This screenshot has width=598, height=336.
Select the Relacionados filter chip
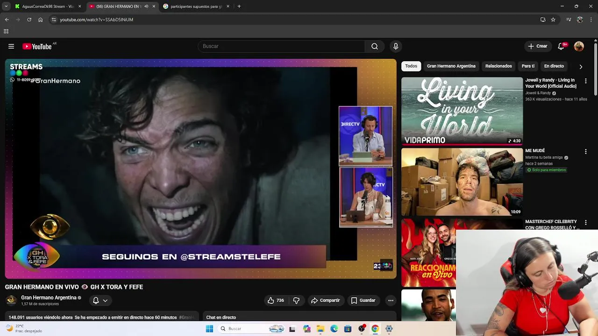click(498, 66)
